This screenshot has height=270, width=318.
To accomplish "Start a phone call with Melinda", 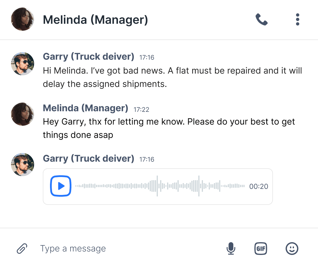I will [261, 20].
